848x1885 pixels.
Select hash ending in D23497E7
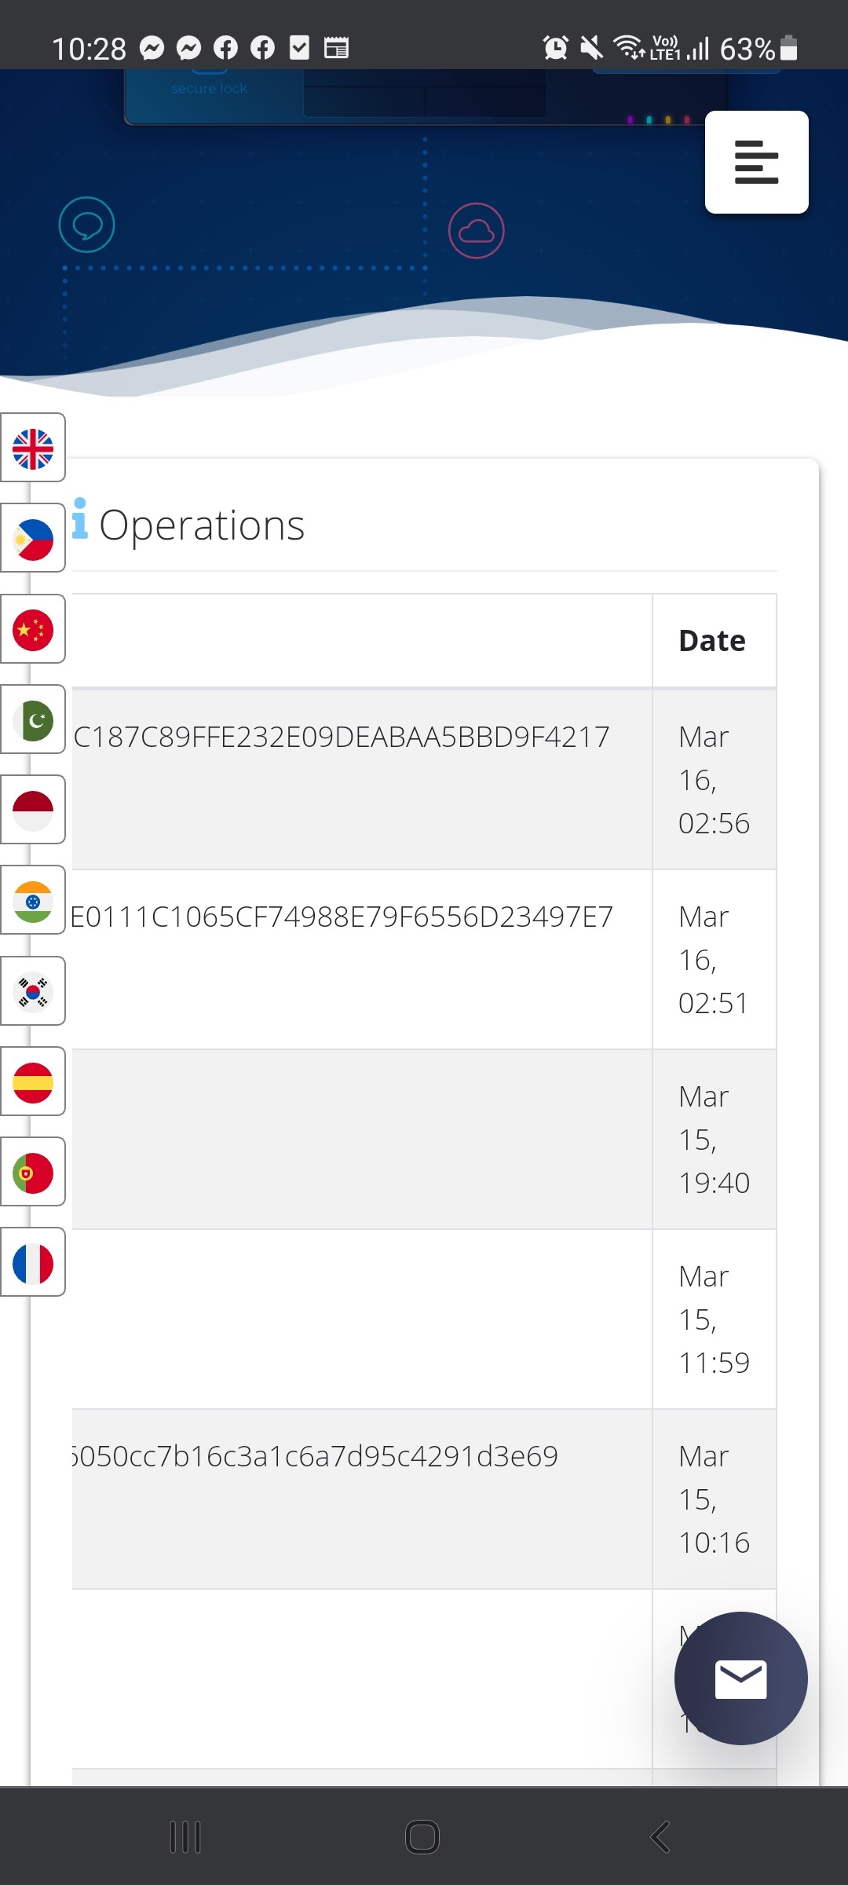[x=342, y=917]
